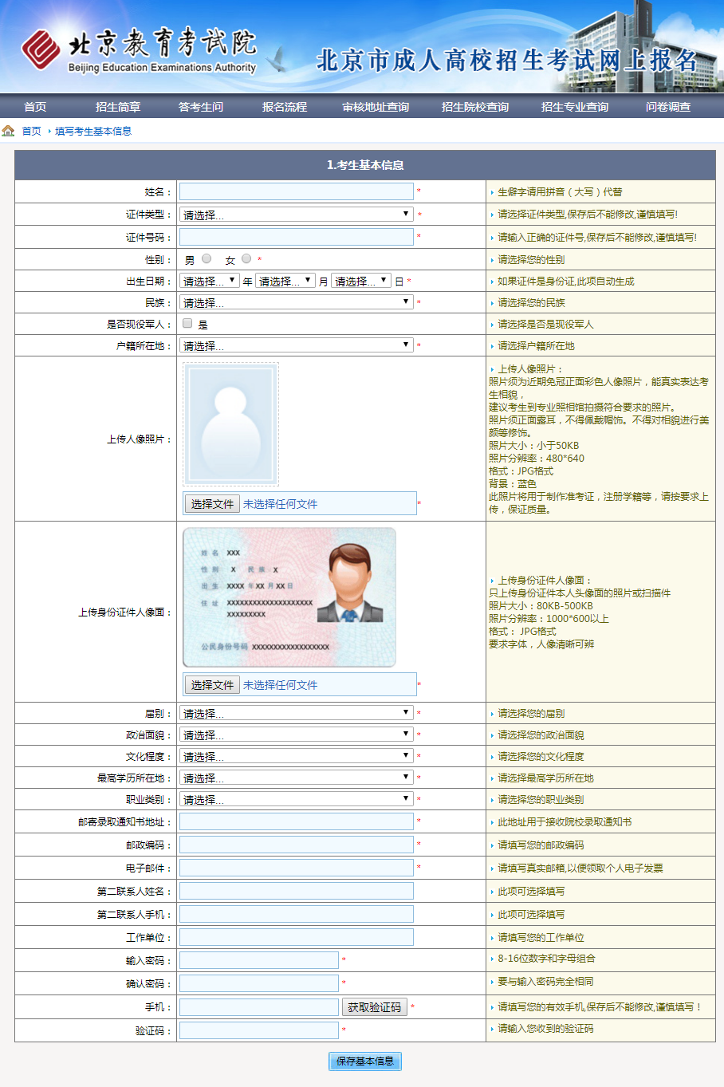Choose file for portrait photo upload

tap(212, 504)
